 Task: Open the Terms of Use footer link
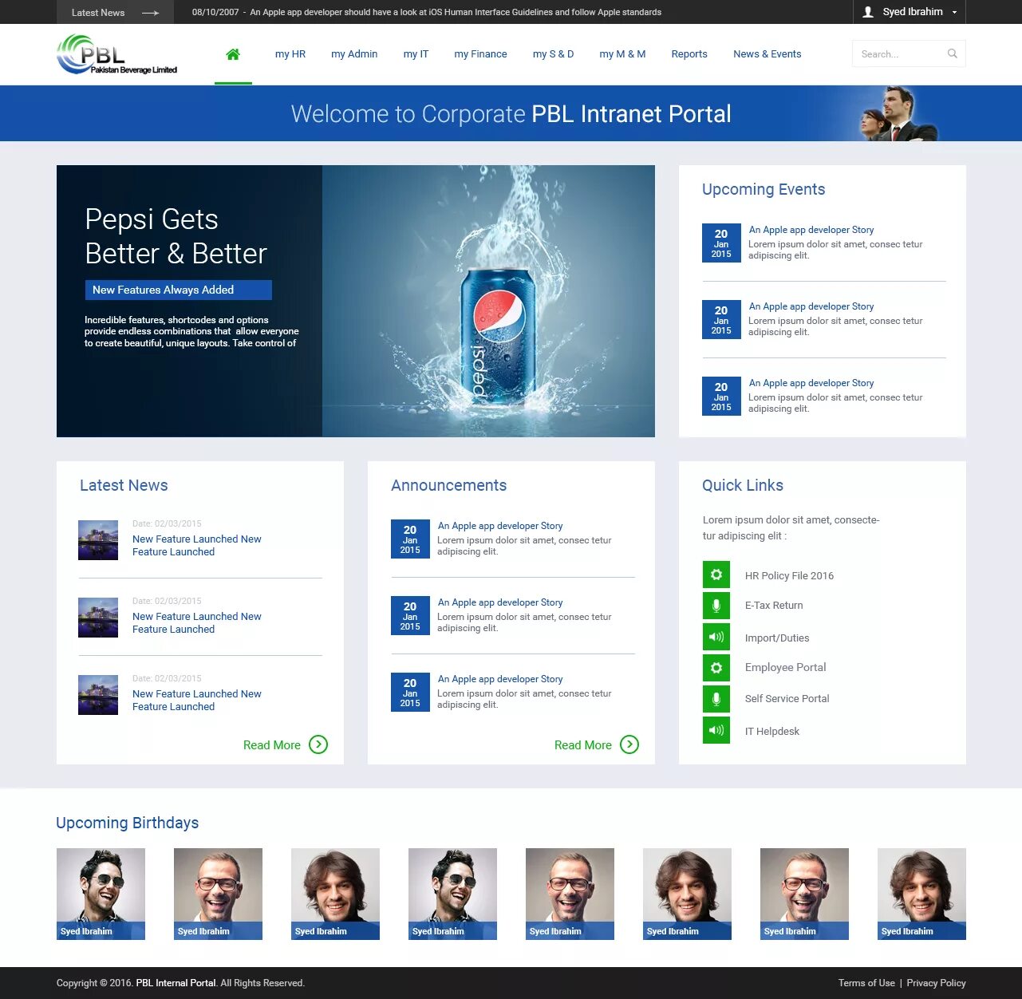click(866, 983)
